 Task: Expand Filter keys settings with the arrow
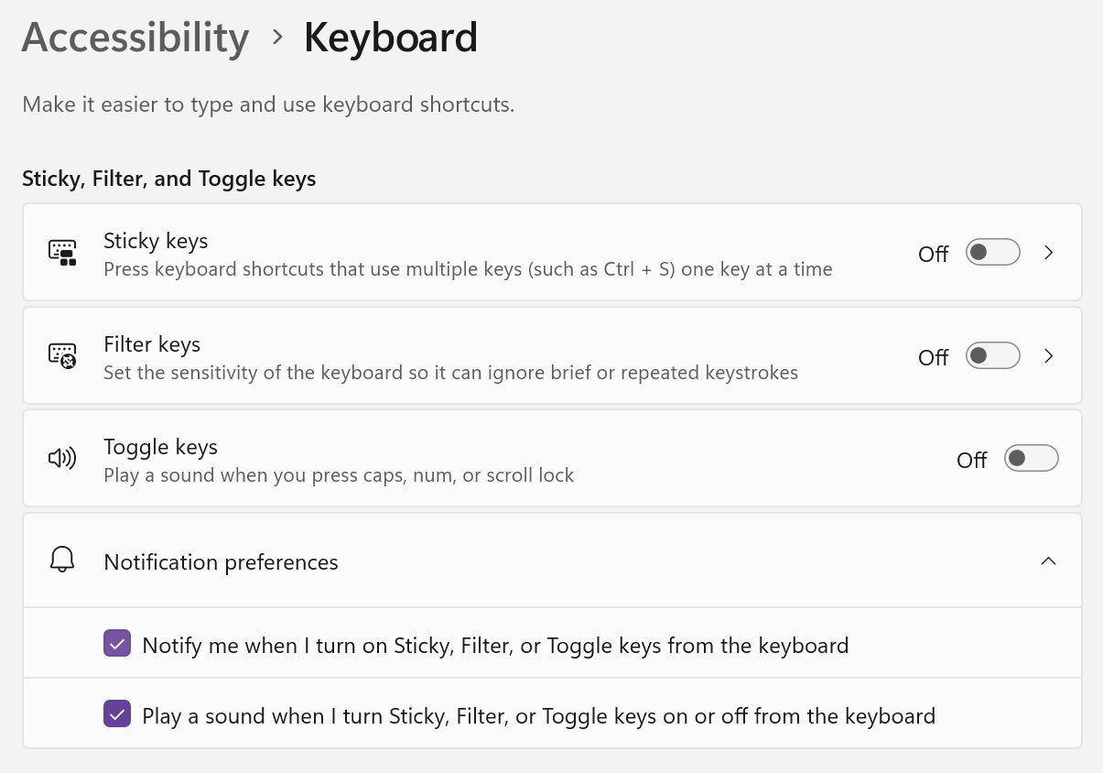1048,355
